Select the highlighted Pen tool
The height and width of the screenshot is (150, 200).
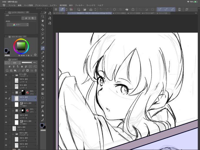pos(43,48)
